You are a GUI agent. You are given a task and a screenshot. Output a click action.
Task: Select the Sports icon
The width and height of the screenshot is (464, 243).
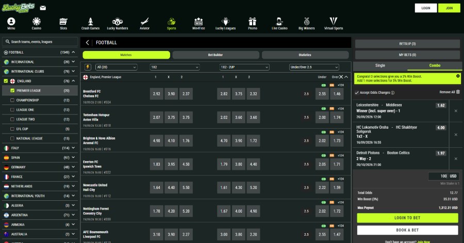[171, 22]
